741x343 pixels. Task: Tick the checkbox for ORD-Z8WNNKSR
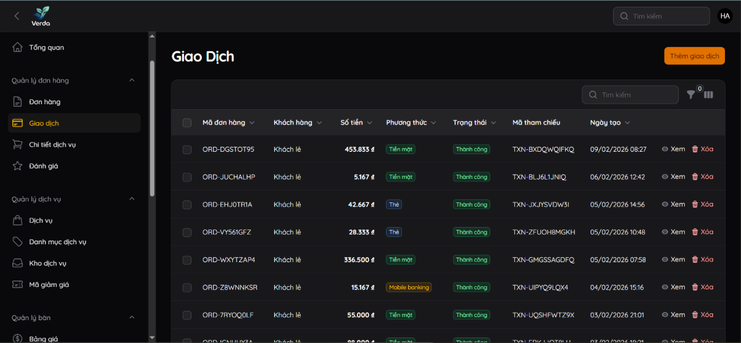(187, 287)
